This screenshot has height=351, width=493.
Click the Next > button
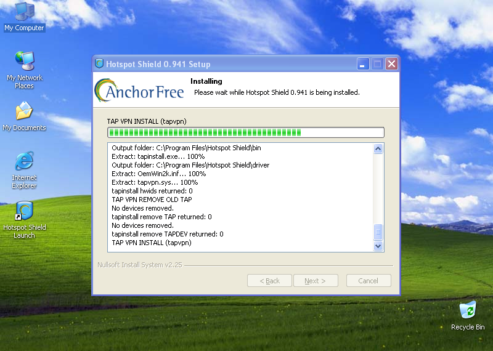coord(316,281)
